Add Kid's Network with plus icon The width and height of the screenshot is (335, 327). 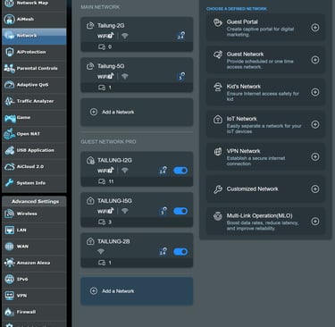315,92
